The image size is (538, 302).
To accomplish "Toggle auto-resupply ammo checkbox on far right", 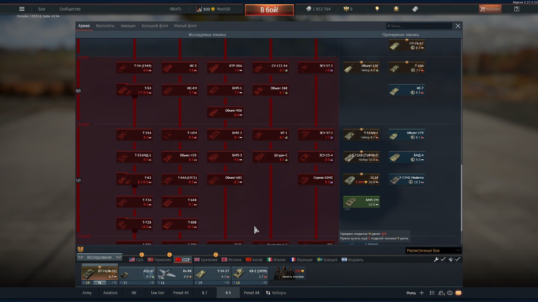I will pos(457,260).
